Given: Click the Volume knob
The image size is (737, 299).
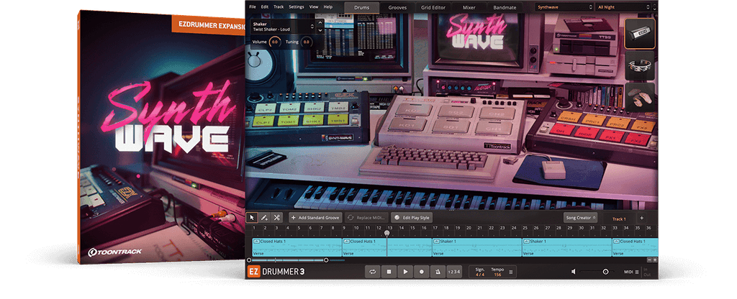Looking at the screenshot, I should 275,42.
